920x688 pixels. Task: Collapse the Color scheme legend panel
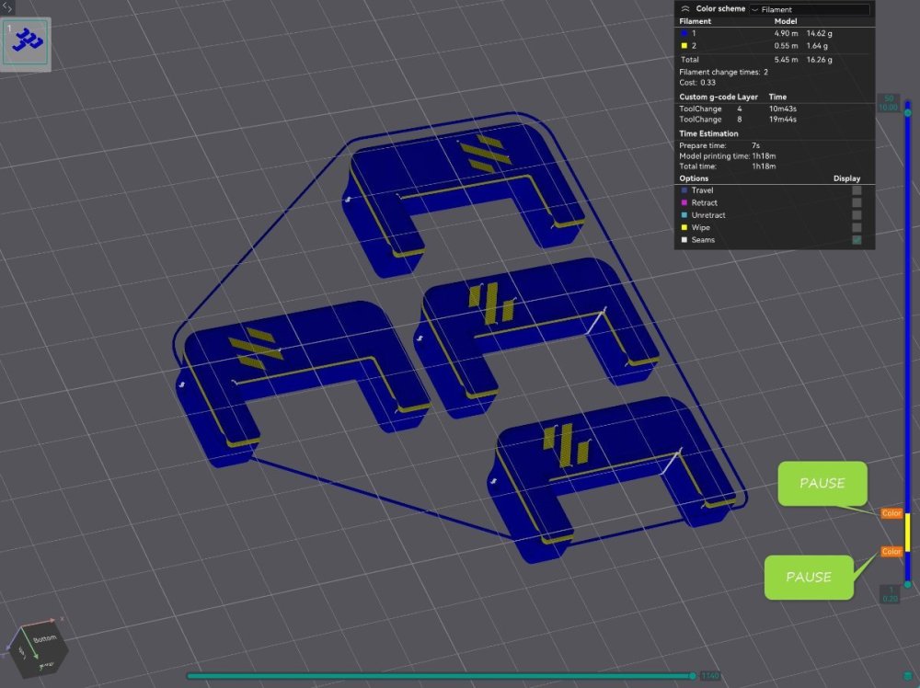pyautogui.click(x=684, y=9)
